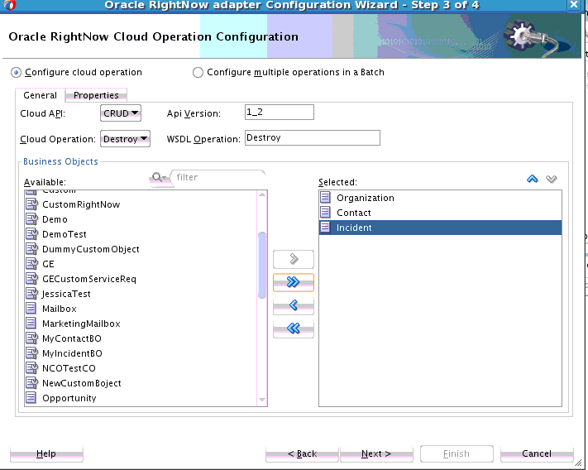Click the Incident icon in Selected list
The image size is (588, 470).
pos(326,228)
